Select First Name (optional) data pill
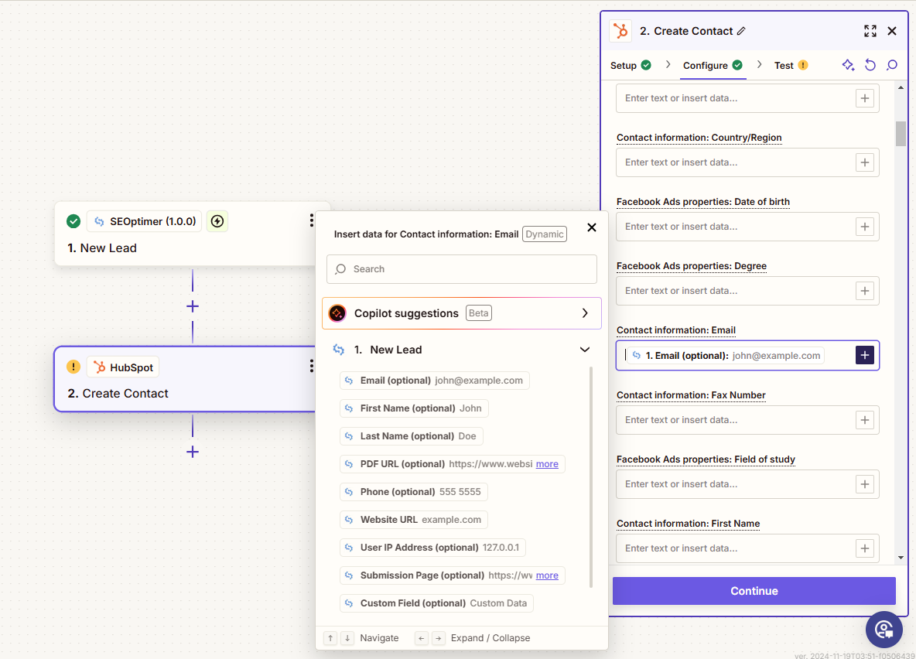 pos(414,408)
